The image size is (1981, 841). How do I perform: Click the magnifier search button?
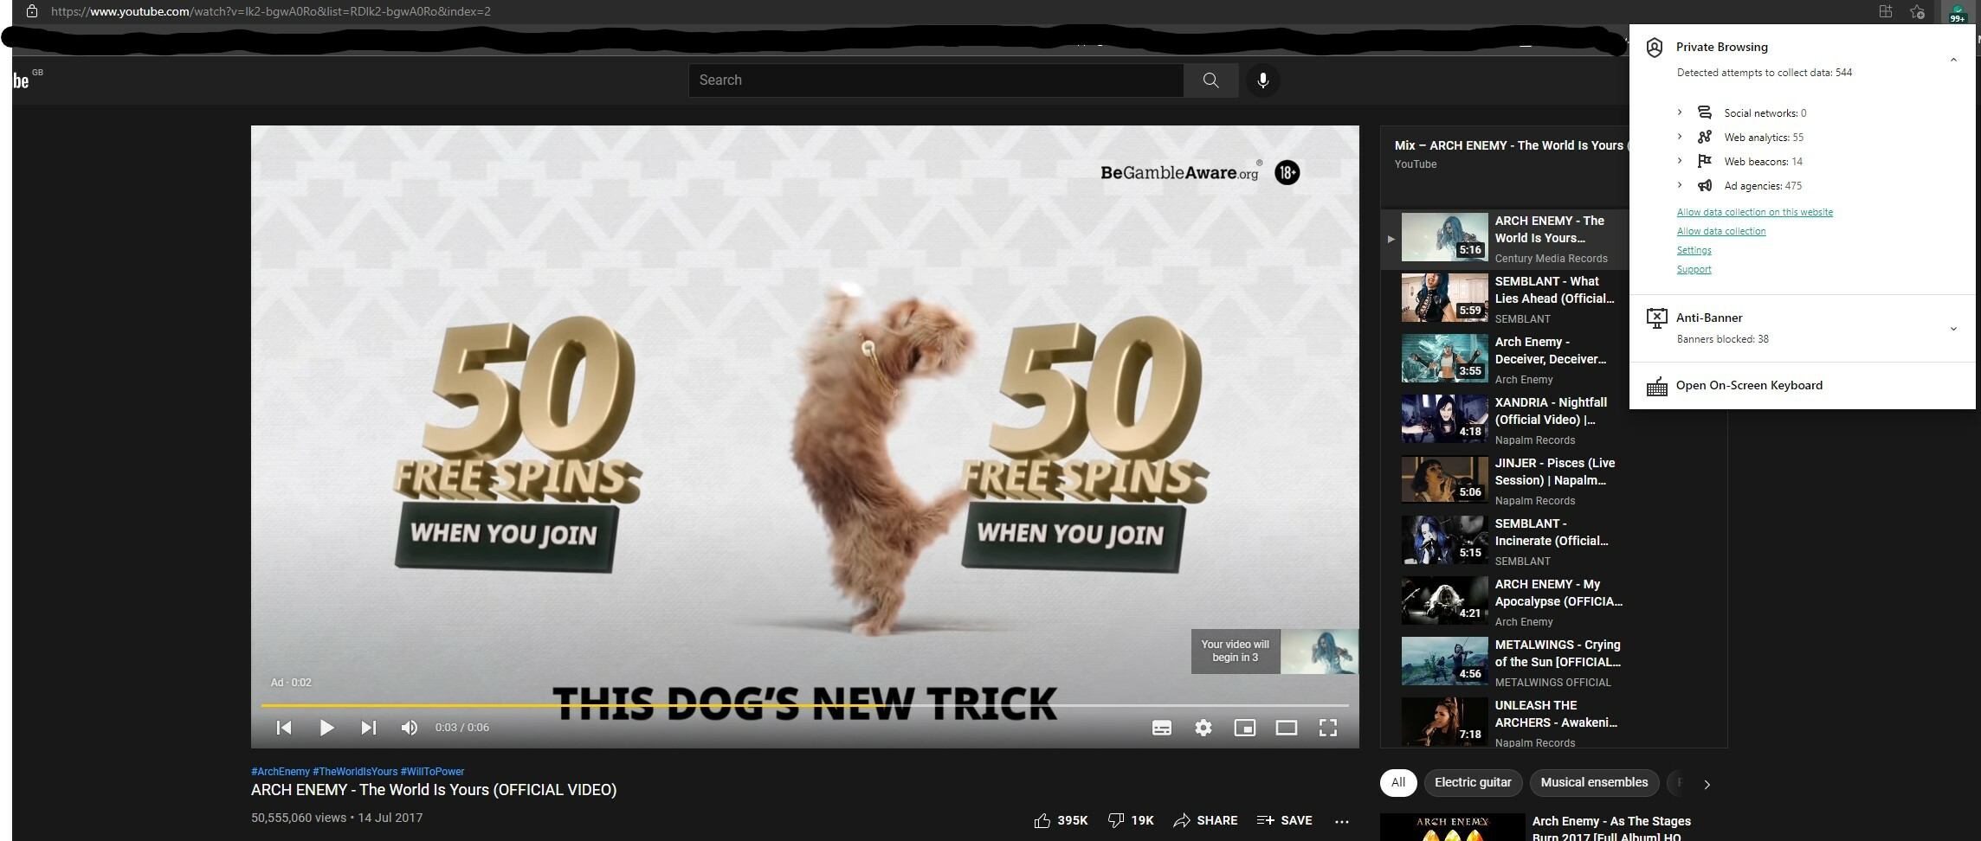1210,80
